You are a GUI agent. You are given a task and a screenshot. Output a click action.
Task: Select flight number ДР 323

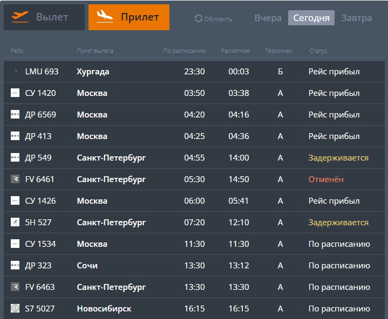[x=38, y=265]
